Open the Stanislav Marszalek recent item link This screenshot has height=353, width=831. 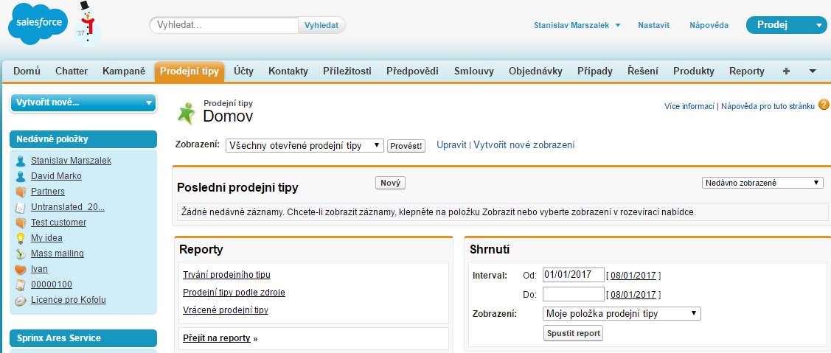pyautogui.click(x=71, y=160)
